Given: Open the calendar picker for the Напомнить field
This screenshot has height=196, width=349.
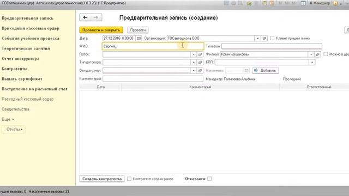Looking at the screenshot, I should click(x=246, y=70).
